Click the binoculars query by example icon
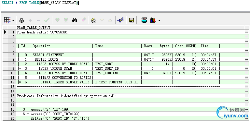This screenshot has width=250, height=121. pyautogui.click(x=75, y=20)
